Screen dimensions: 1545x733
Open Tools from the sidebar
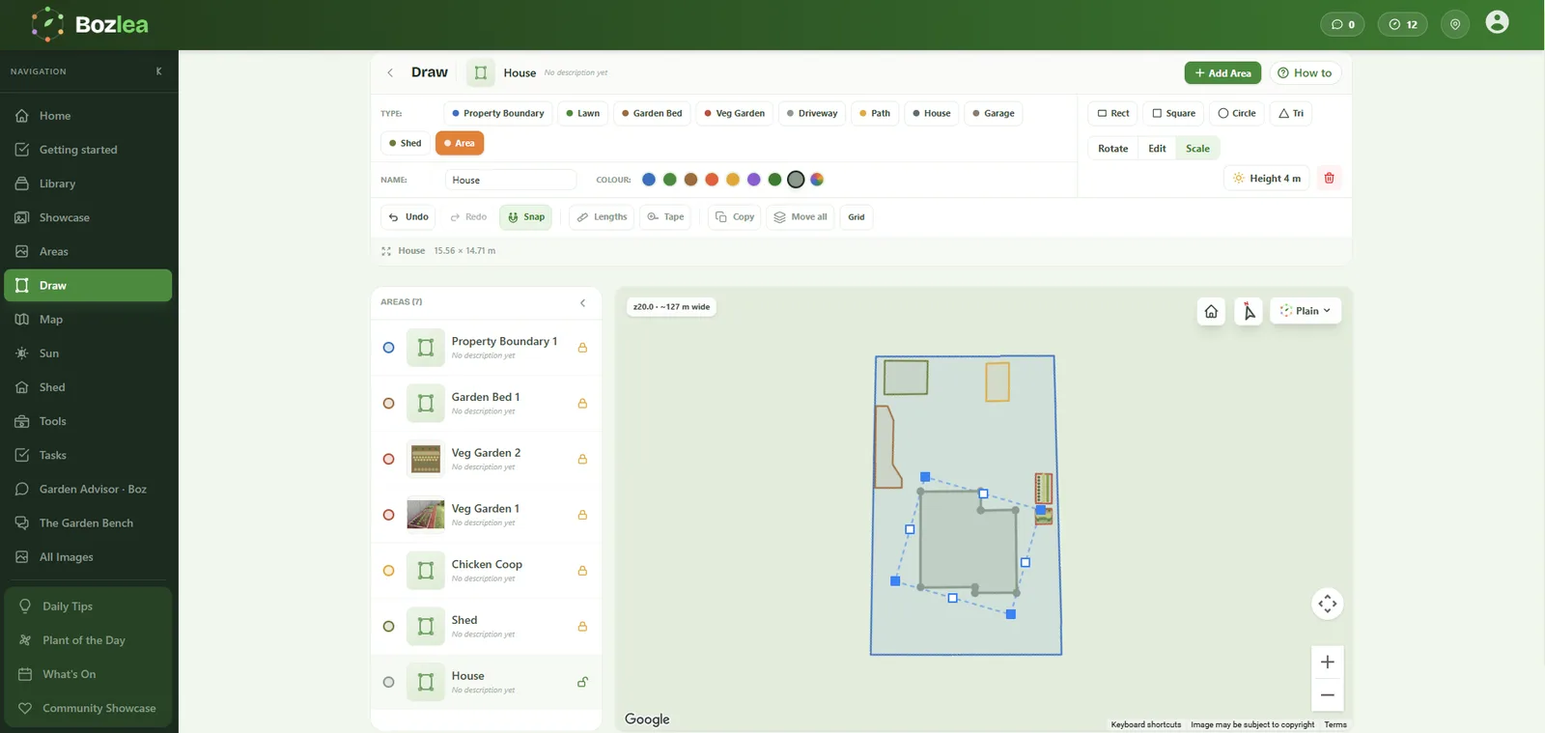[x=88, y=421]
